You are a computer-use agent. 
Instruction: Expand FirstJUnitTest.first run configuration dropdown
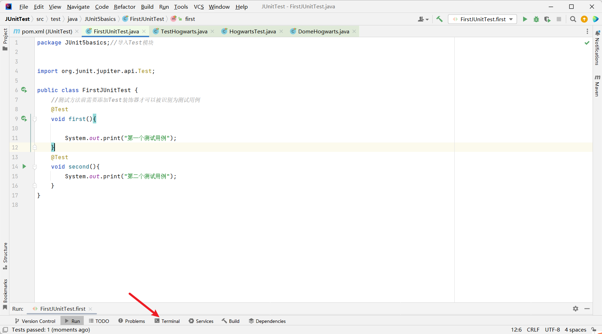coord(511,19)
